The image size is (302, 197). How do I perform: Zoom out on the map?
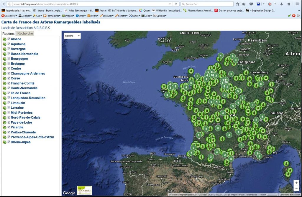click(296, 188)
